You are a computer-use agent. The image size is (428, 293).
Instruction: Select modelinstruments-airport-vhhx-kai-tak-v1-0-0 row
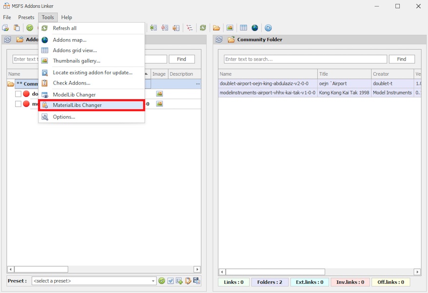pyautogui.click(x=320, y=93)
